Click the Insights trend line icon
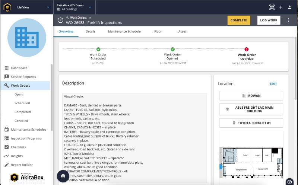Viewport: 298px width, 185px height. (x=7, y=156)
